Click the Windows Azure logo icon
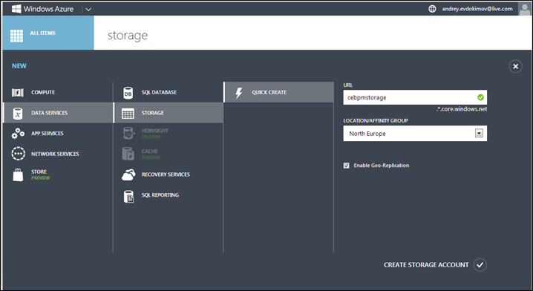This screenshot has height=291, width=533. click(x=16, y=9)
